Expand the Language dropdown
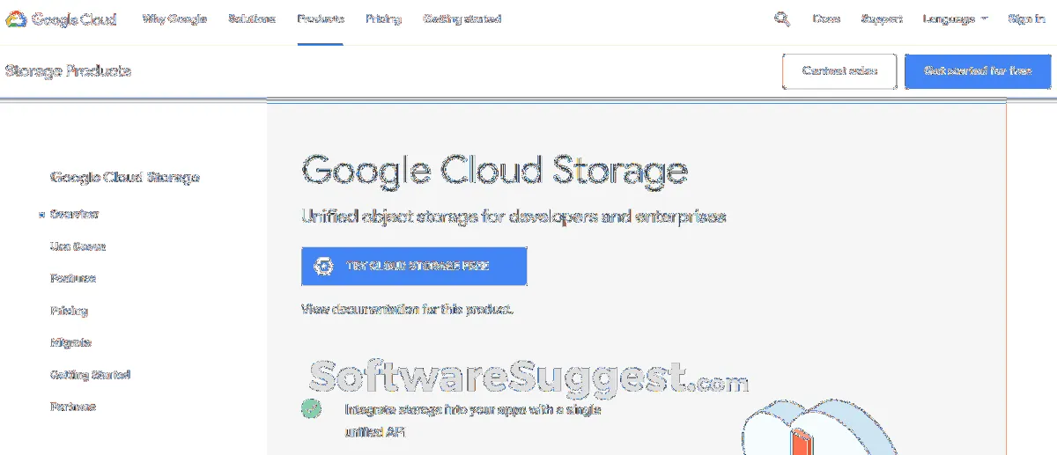This screenshot has width=1057, height=455. pos(955,19)
